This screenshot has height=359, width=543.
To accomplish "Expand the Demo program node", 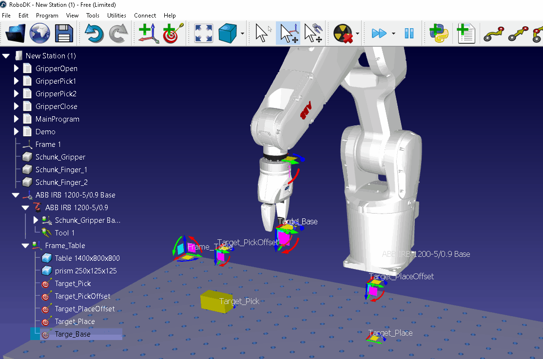I will coord(16,132).
